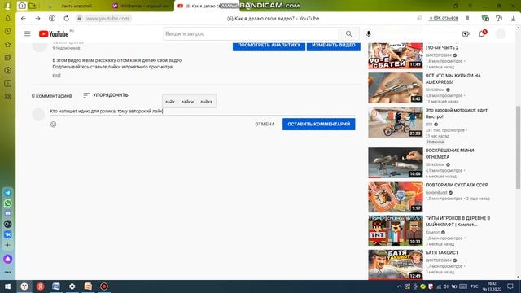The height and width of the screenshot is (293, 521).
Task: Open the Discord sidebar app
Action: coord(7,213)
